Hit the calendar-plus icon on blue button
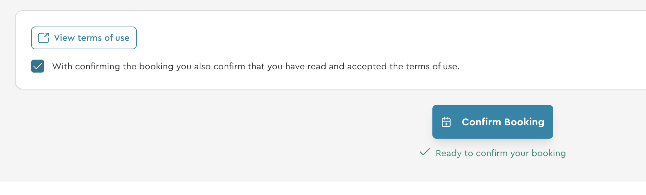 (x=446, y=122)
